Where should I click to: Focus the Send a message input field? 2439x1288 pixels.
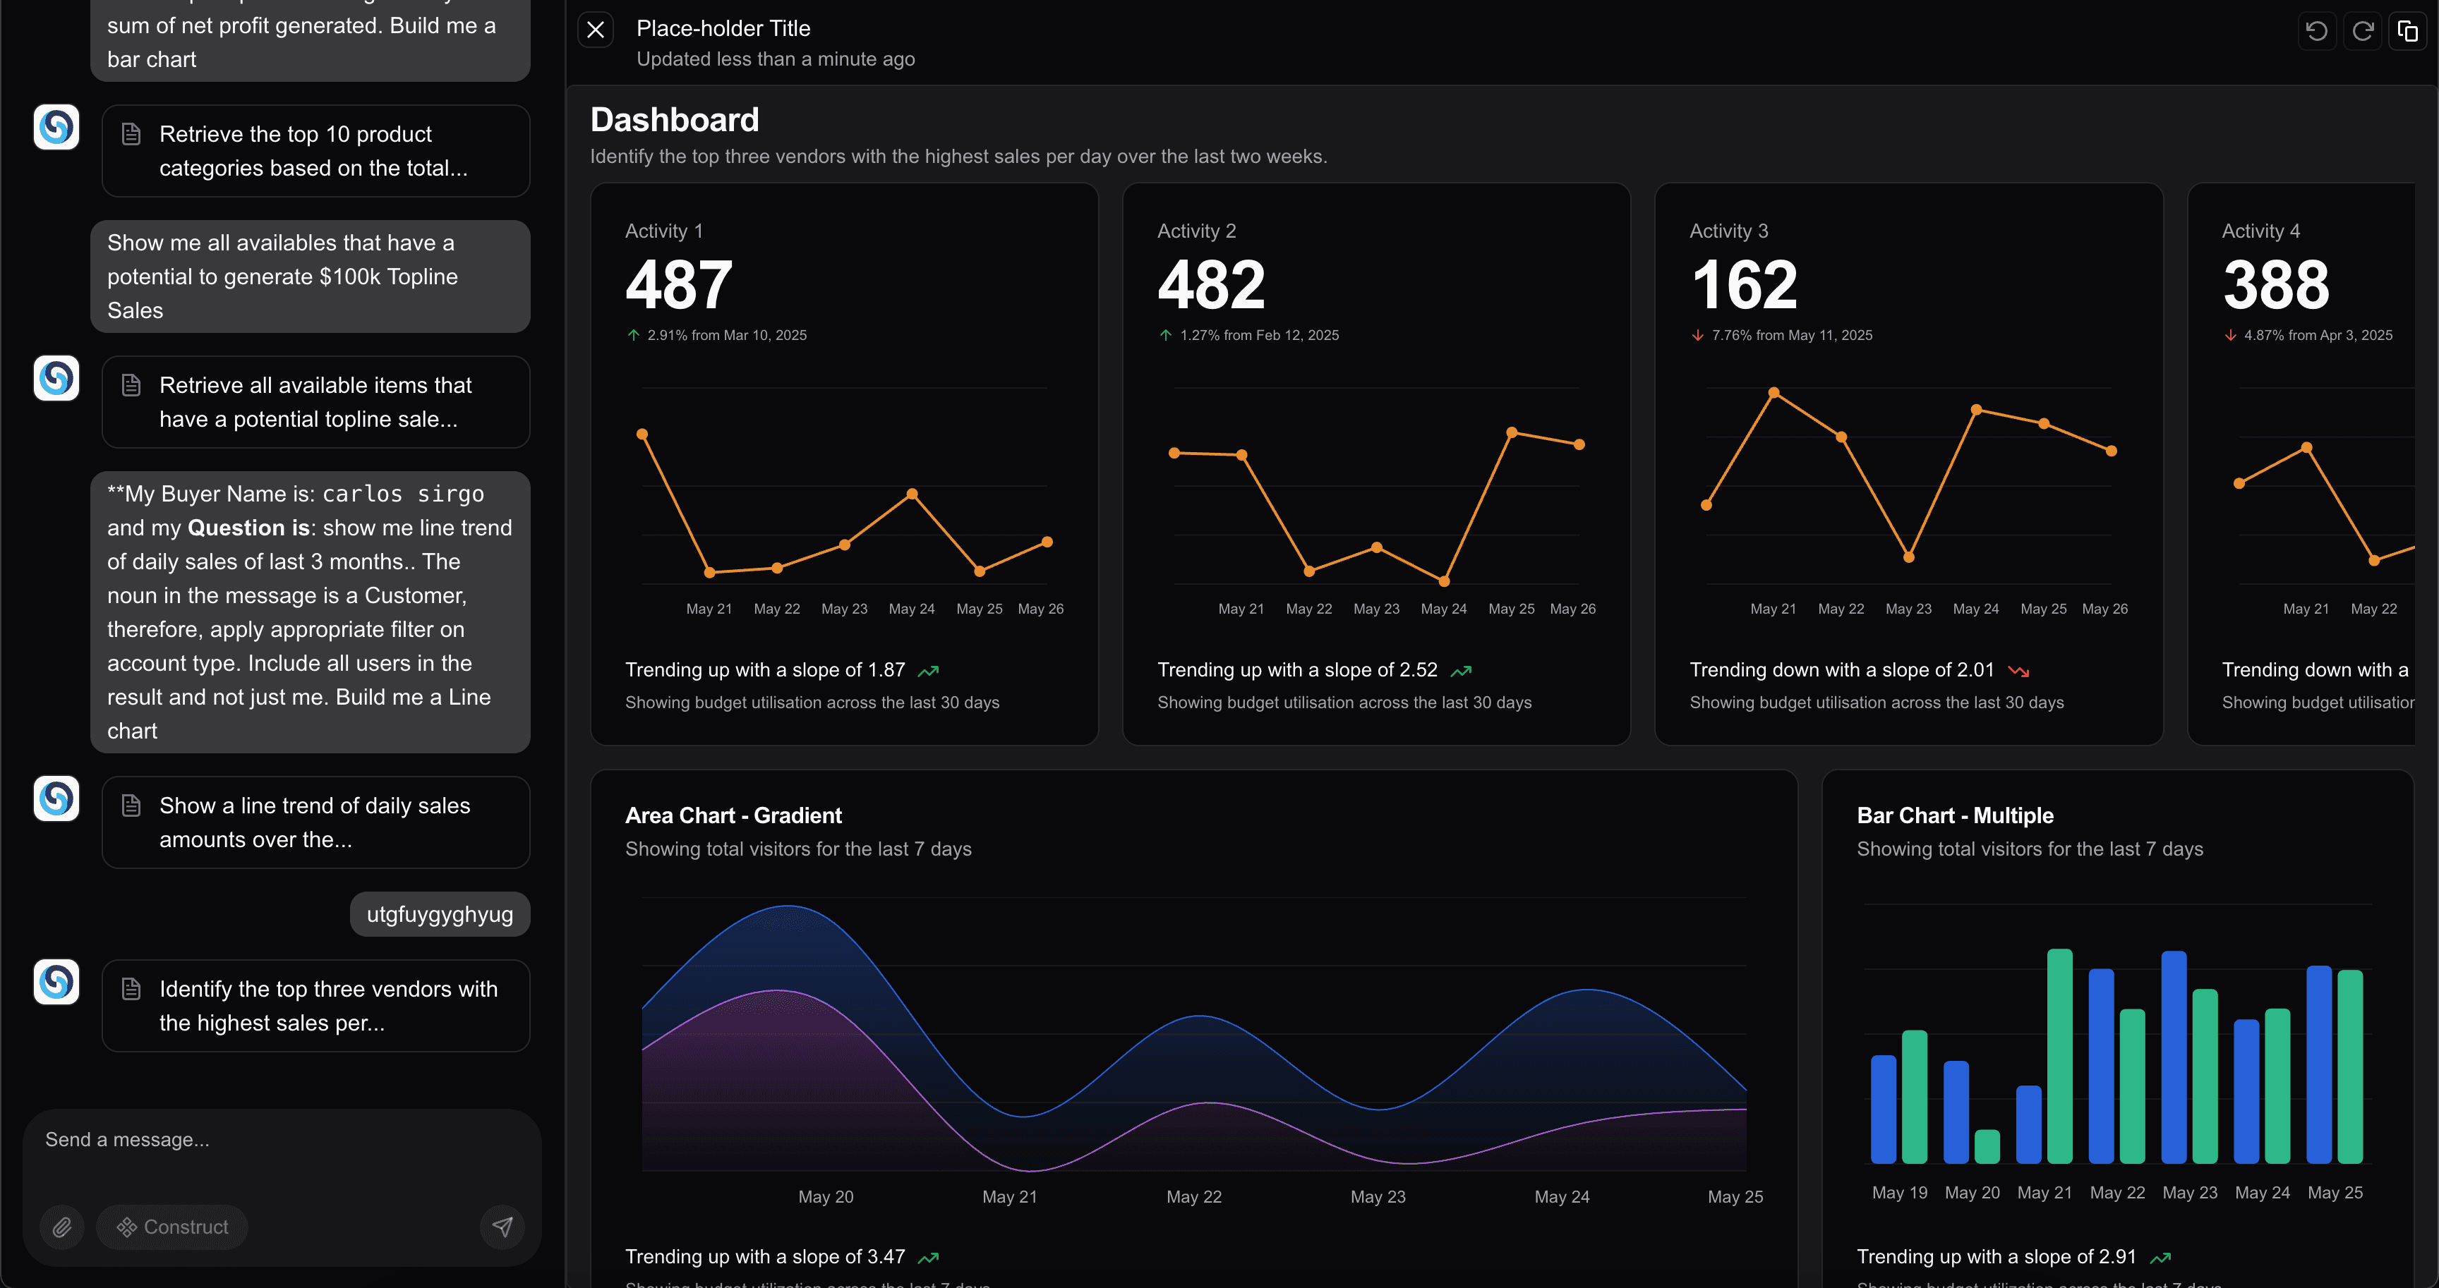point(282,1141)
